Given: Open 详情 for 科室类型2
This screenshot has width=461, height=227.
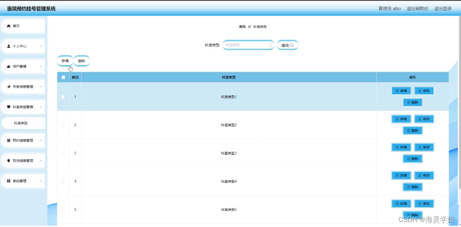Looking at the screenshot, I should point(401,119).
